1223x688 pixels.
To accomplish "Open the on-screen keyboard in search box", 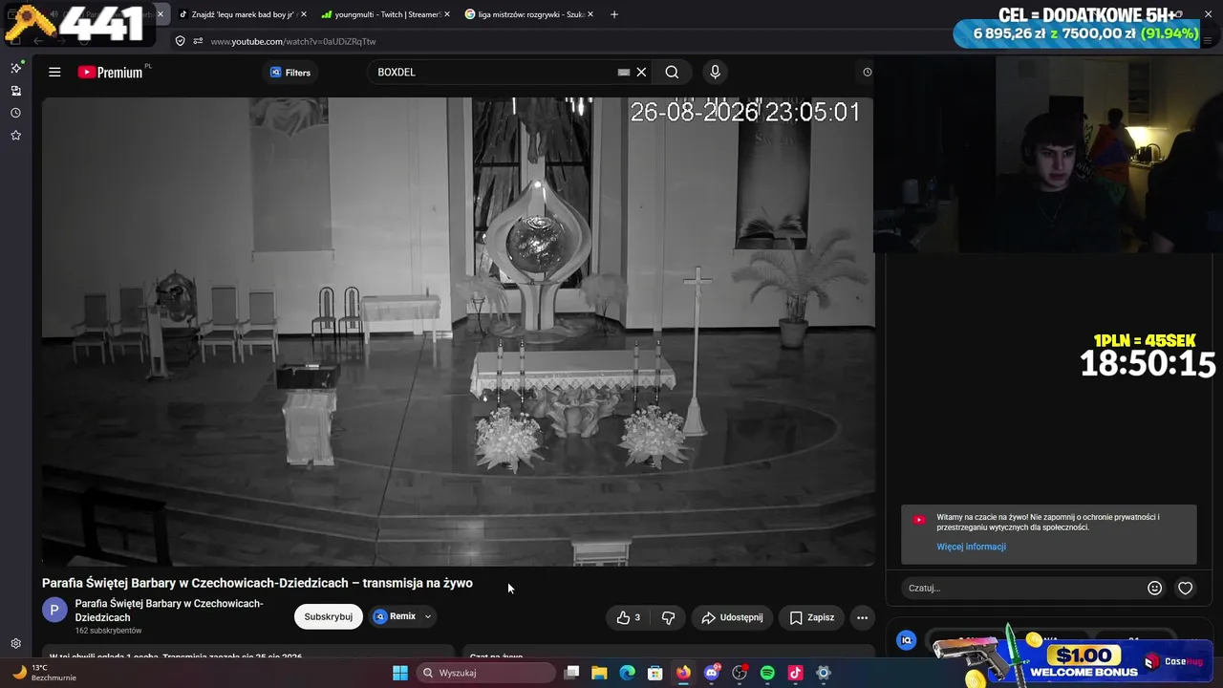I will point(623,72).
